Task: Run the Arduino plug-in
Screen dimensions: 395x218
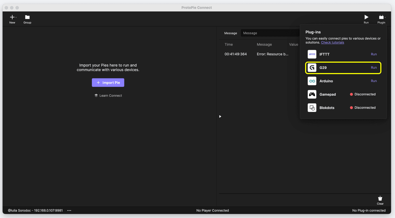Action: 374,81
